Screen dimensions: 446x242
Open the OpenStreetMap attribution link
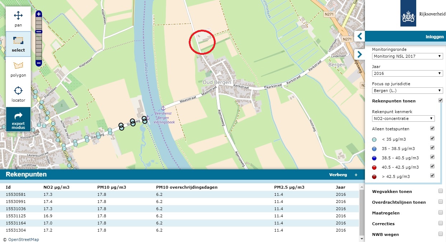23,239
